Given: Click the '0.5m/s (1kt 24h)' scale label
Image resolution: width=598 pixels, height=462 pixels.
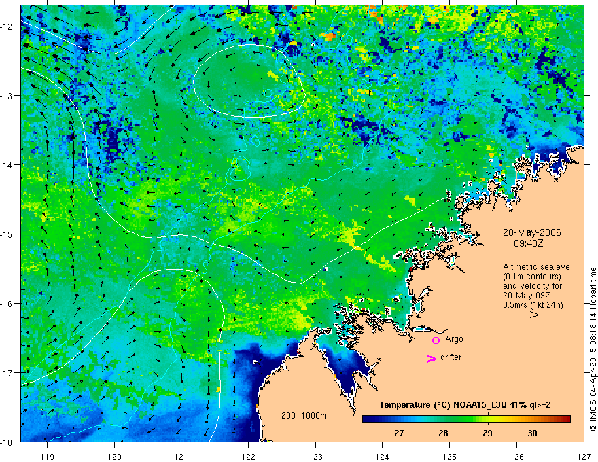Looking at the screenshot, I should 533,304.
